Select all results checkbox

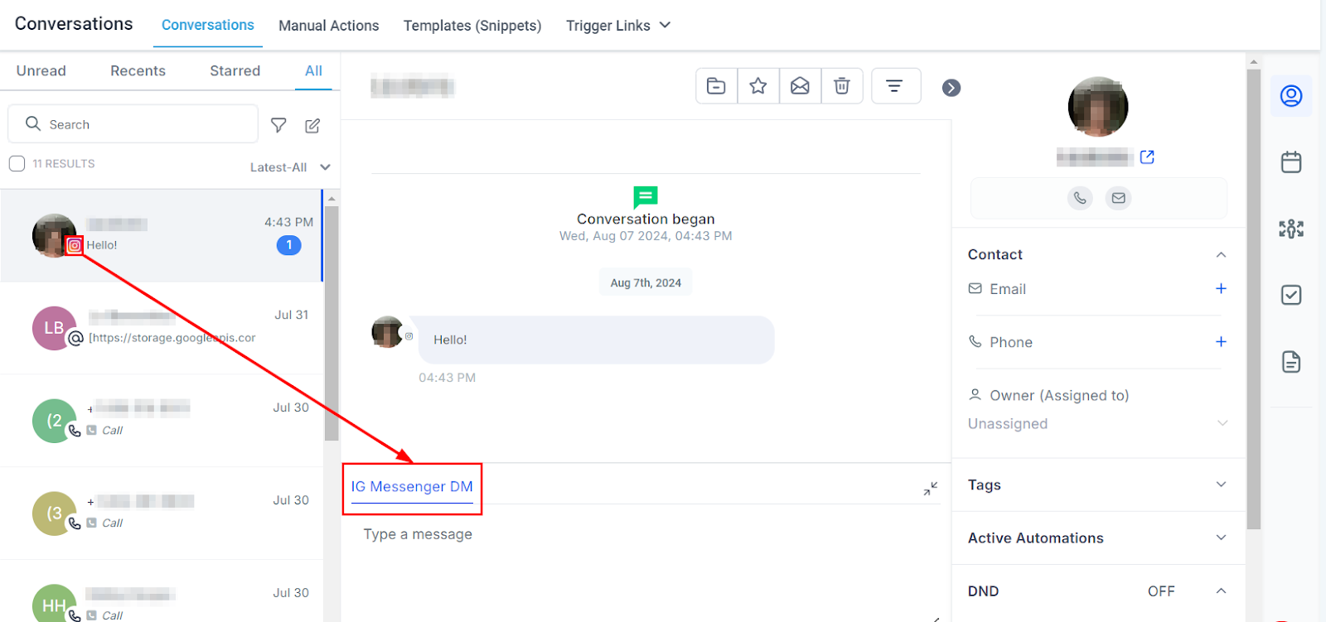click(x=17, y=163)
